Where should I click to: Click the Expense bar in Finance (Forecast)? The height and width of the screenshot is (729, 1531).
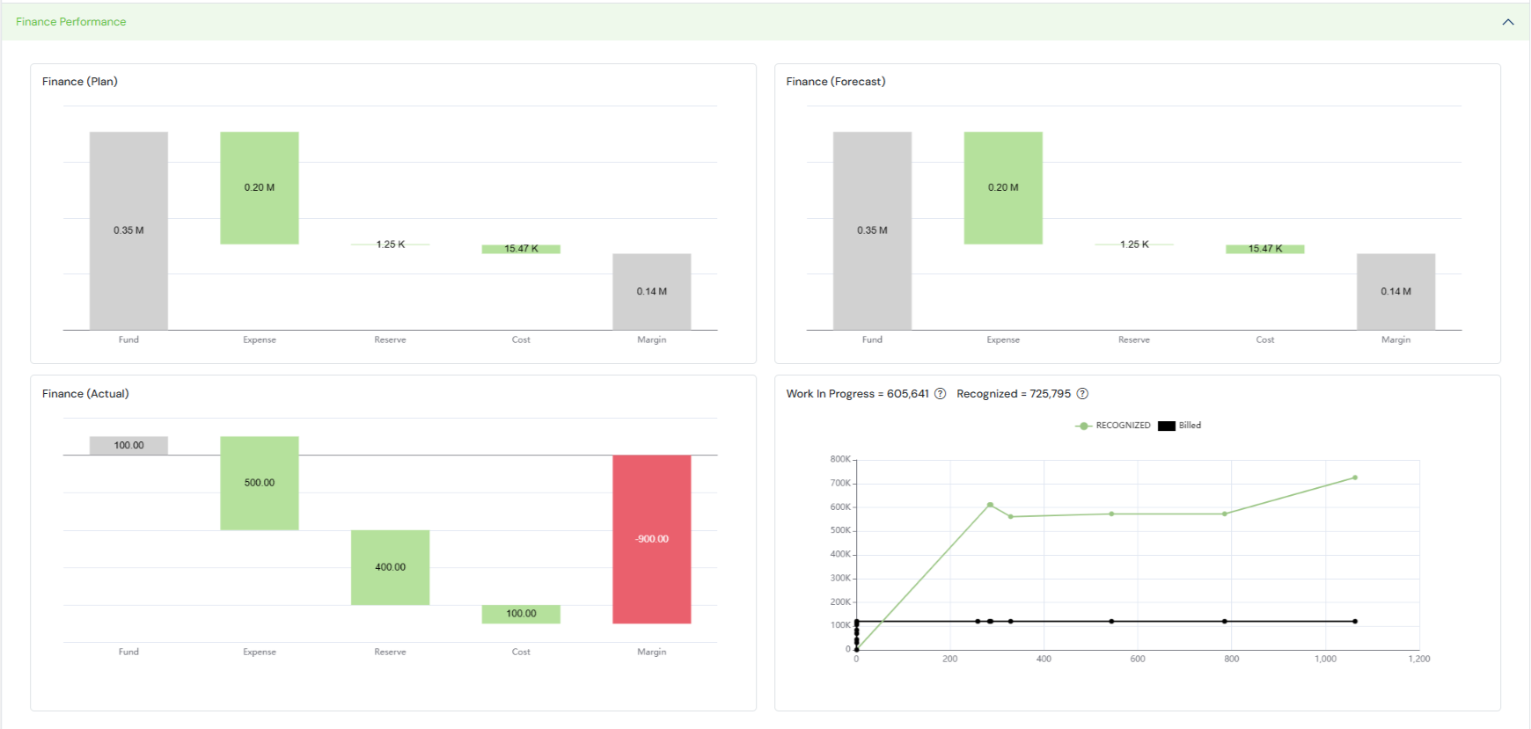pos(1003,187)
